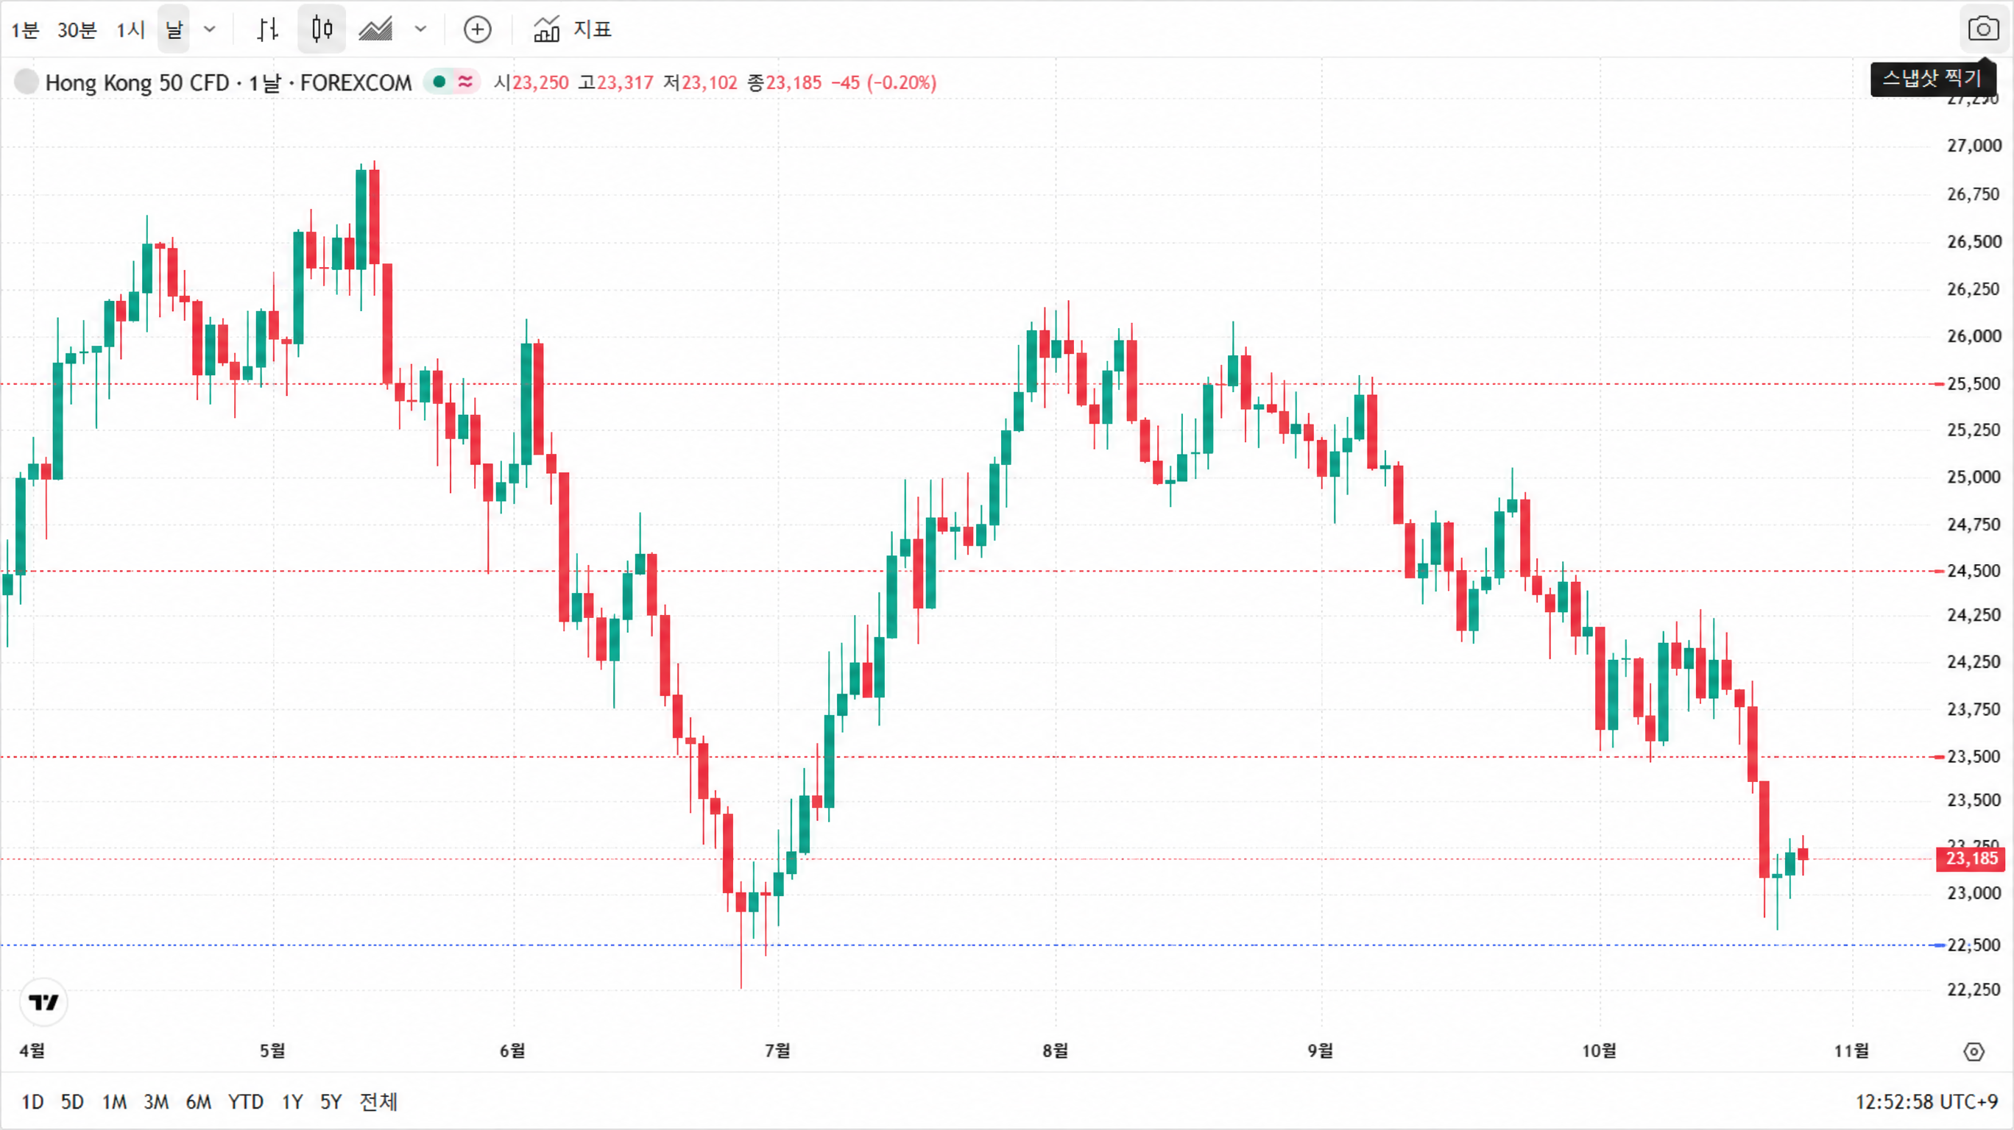Click the 24,500 red horizontal line label

tap(1974, 571)
